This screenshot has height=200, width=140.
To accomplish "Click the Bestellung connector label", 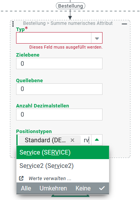I will click(70, 6).
